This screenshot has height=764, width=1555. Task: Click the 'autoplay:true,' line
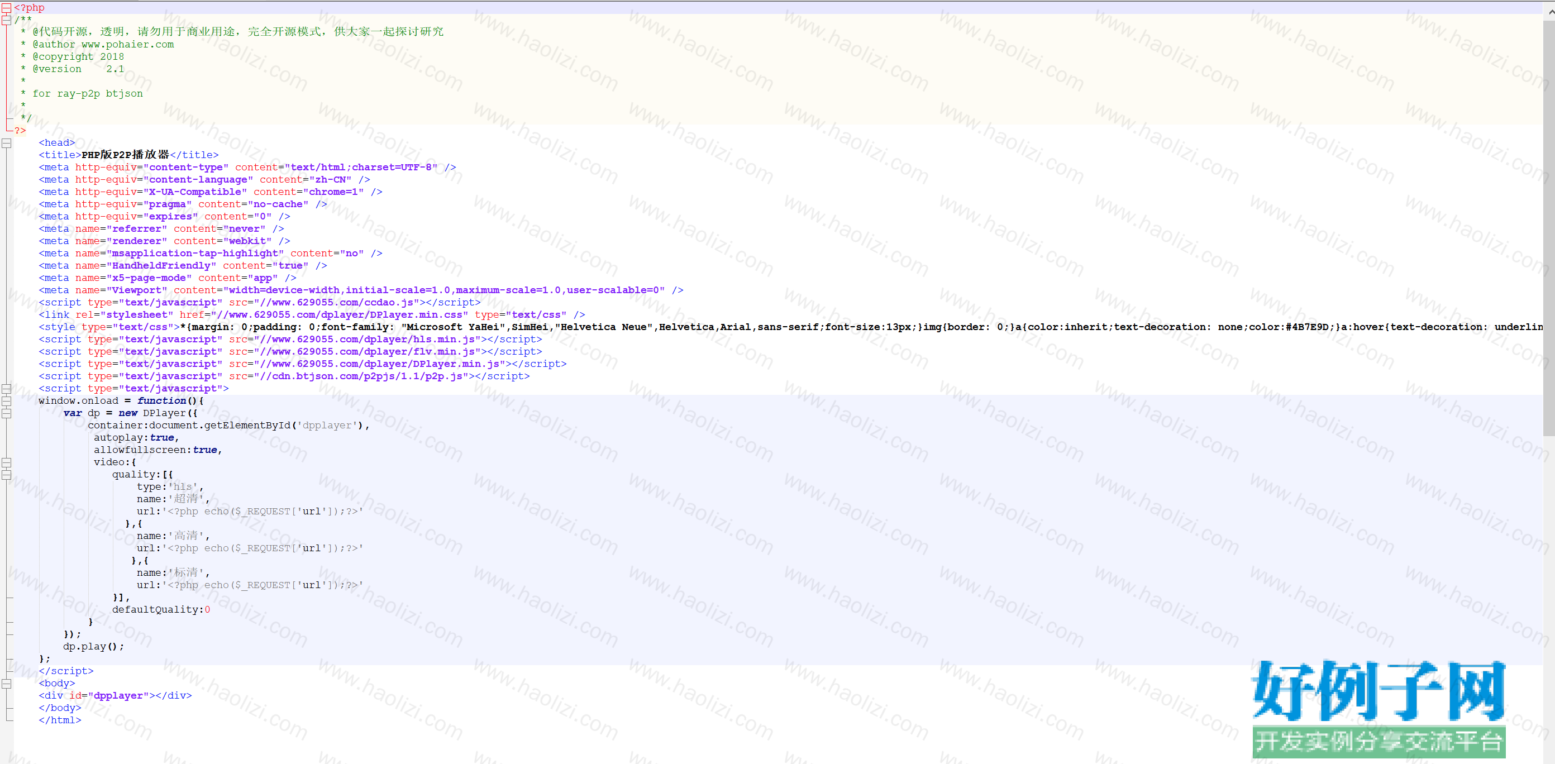[x=136, y=437]
